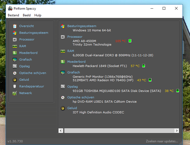Click the 'AMD A8-4500M' processor text
This screenshot has height=145, width=190.
[84, 41]
